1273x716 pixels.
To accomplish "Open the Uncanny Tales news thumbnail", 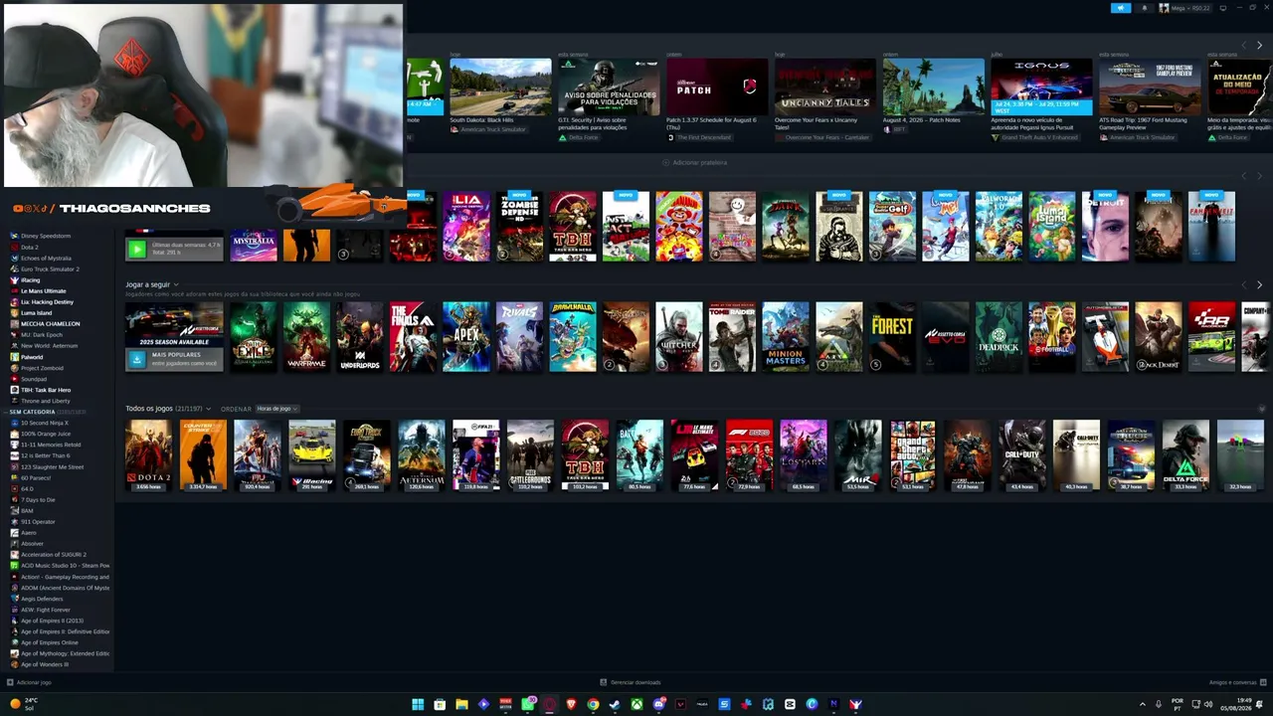I will tap(825, 87).
